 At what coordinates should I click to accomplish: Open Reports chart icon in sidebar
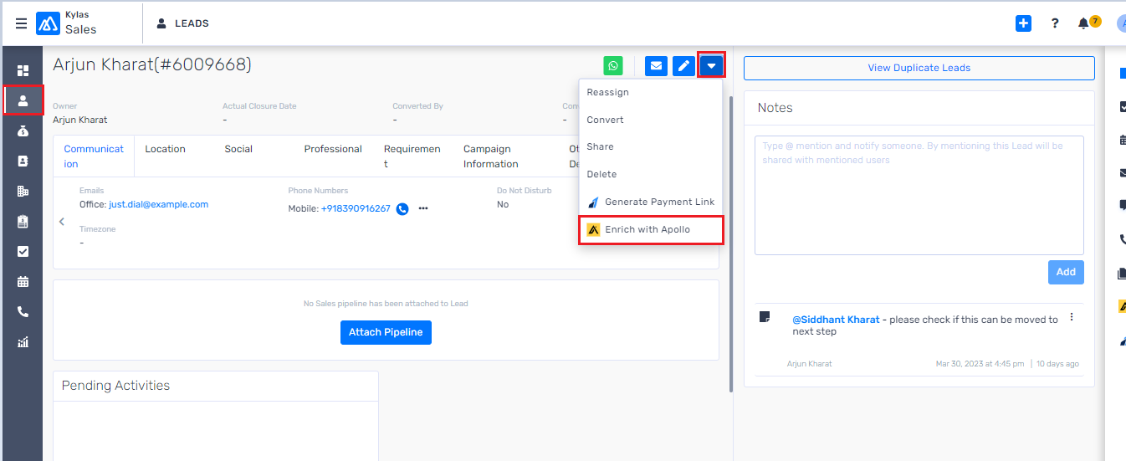(x=23, y=341)
